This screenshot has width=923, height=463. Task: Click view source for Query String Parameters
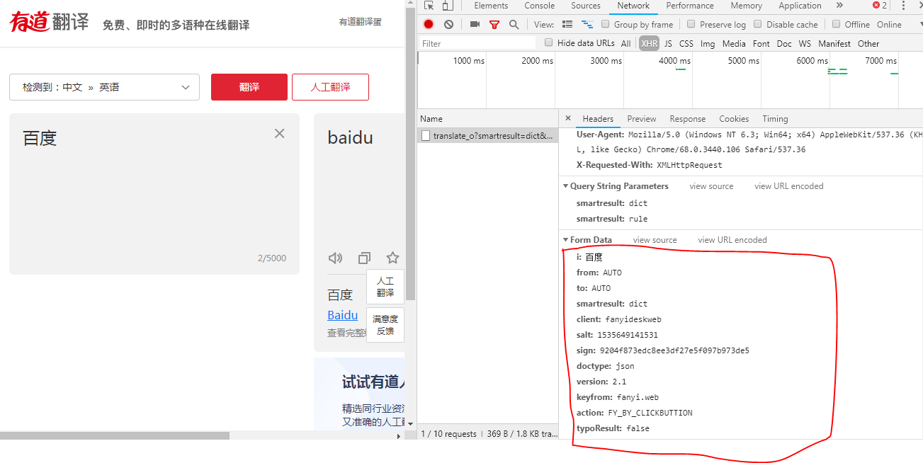point(711,186)
